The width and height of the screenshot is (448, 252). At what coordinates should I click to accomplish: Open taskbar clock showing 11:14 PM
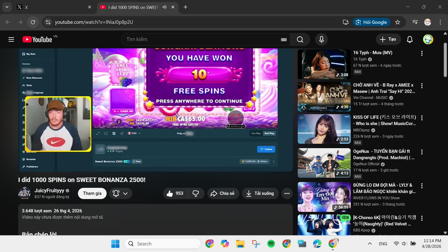point(432,244)
